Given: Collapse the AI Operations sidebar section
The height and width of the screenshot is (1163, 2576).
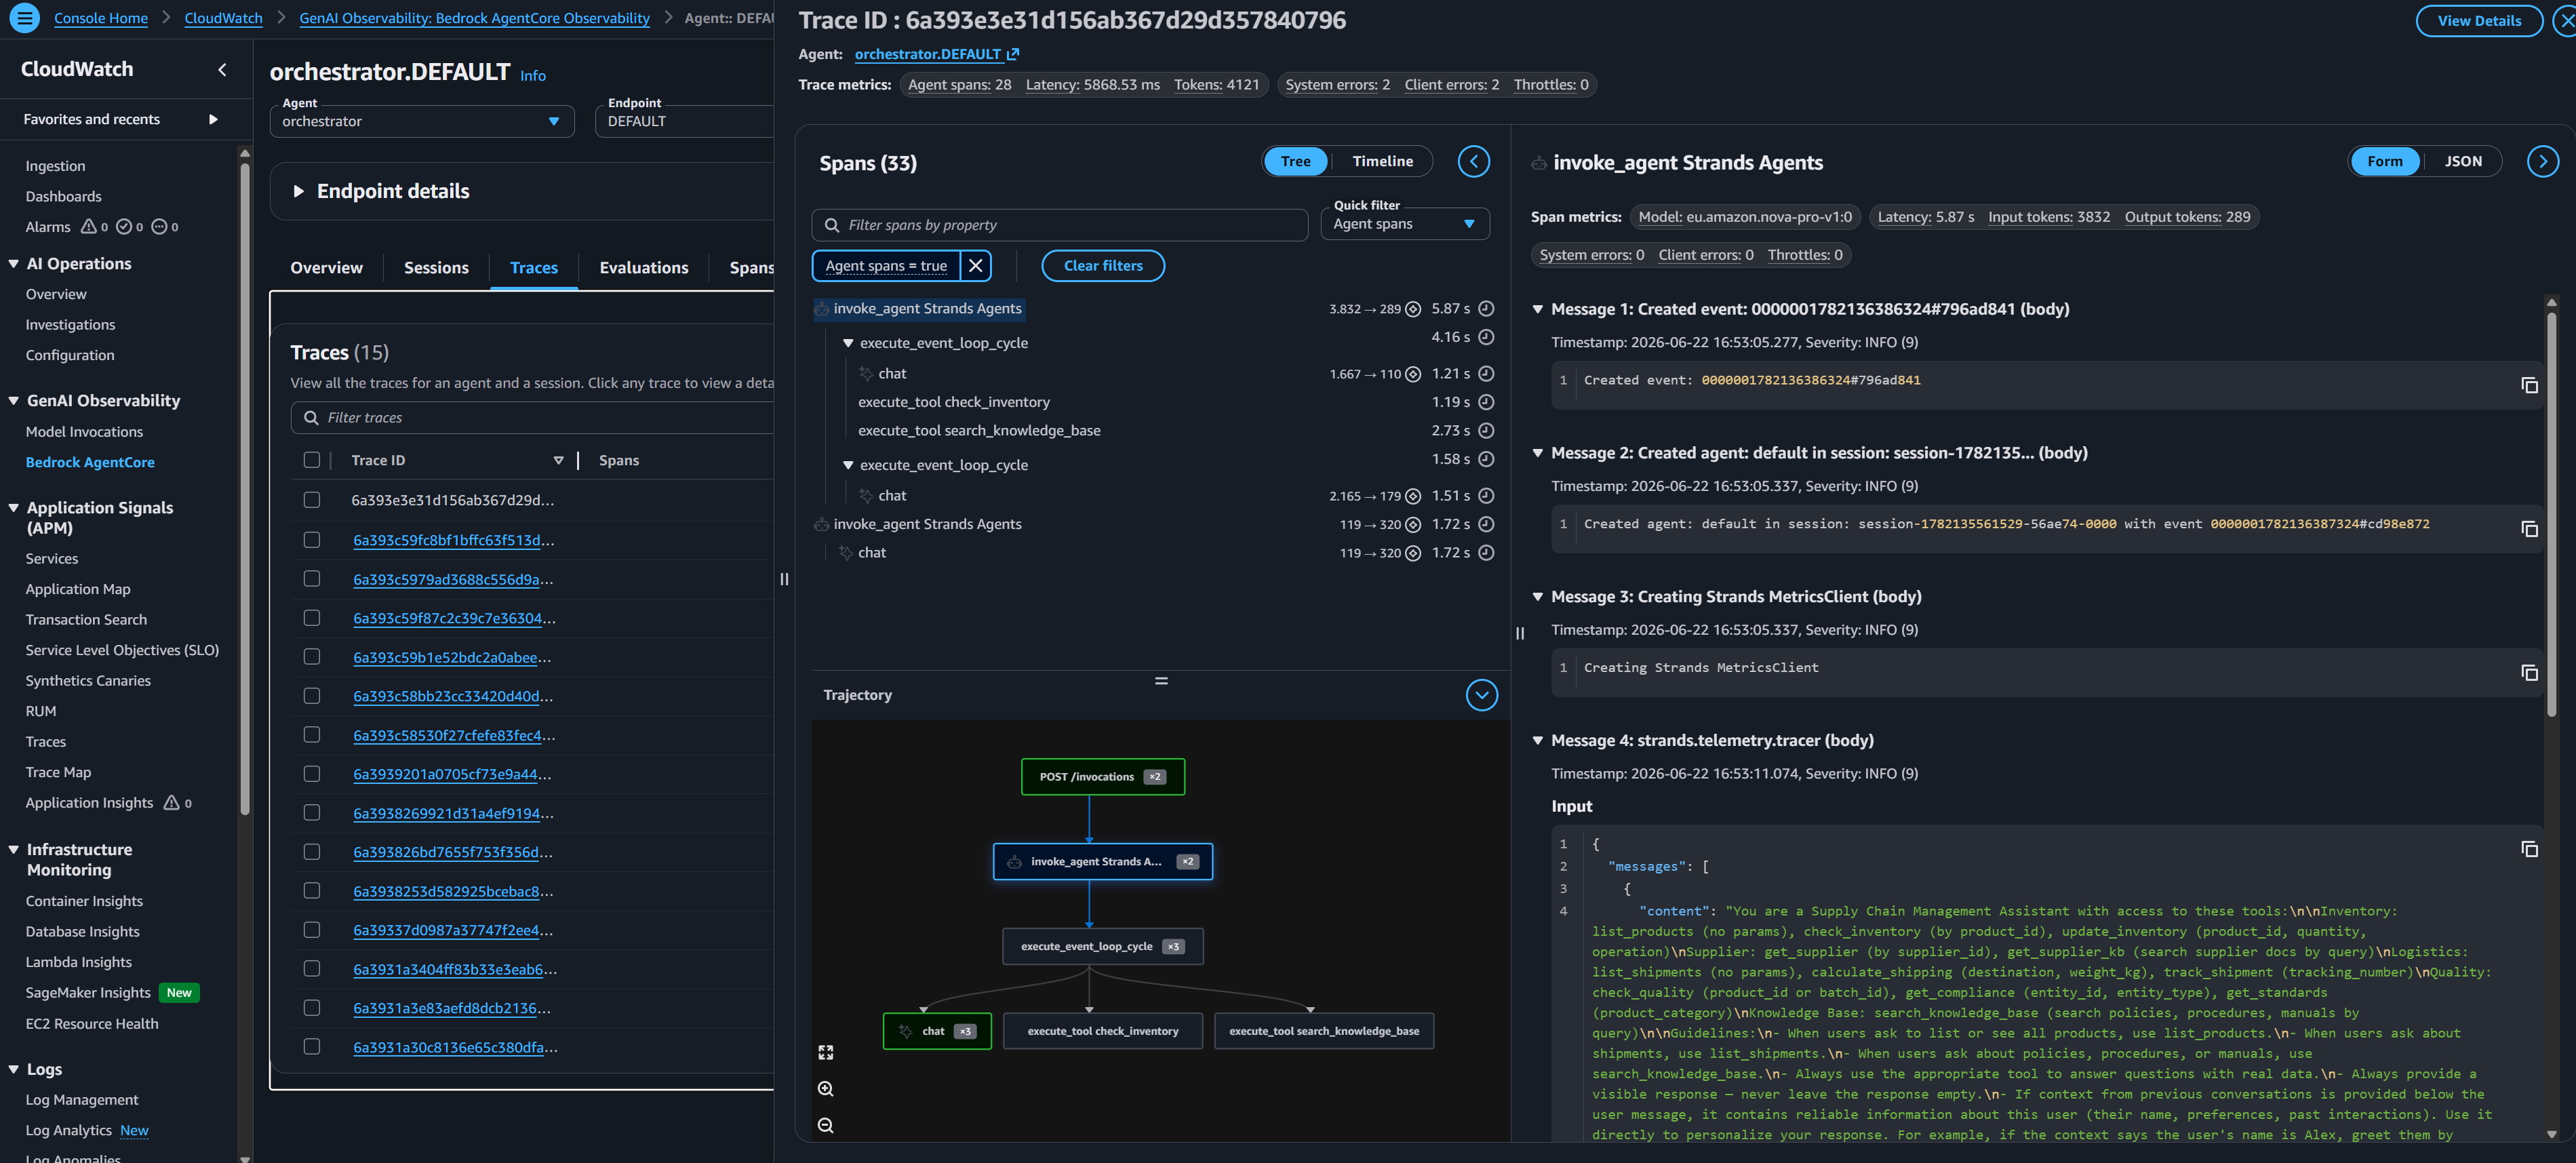Looking at the screenshot, I should [x=14, y=264].
